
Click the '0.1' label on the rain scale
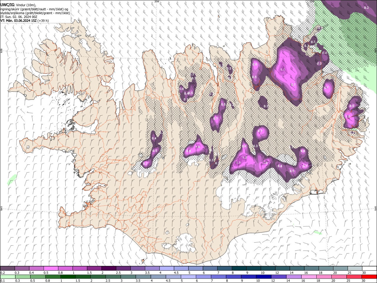tap(2, 281)
